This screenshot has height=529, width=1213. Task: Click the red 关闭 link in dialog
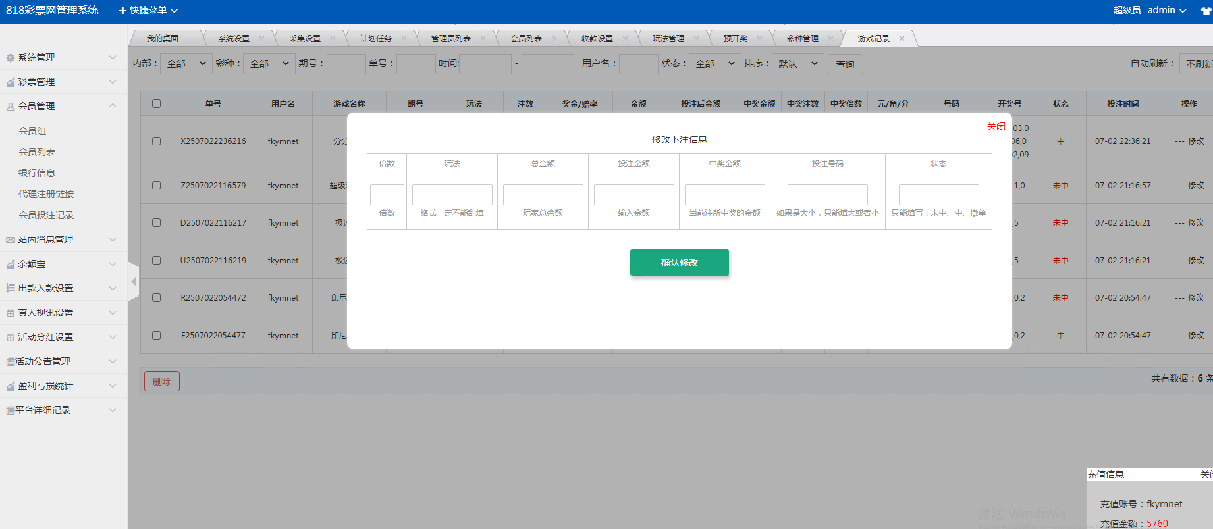click(x=996, y=126)
